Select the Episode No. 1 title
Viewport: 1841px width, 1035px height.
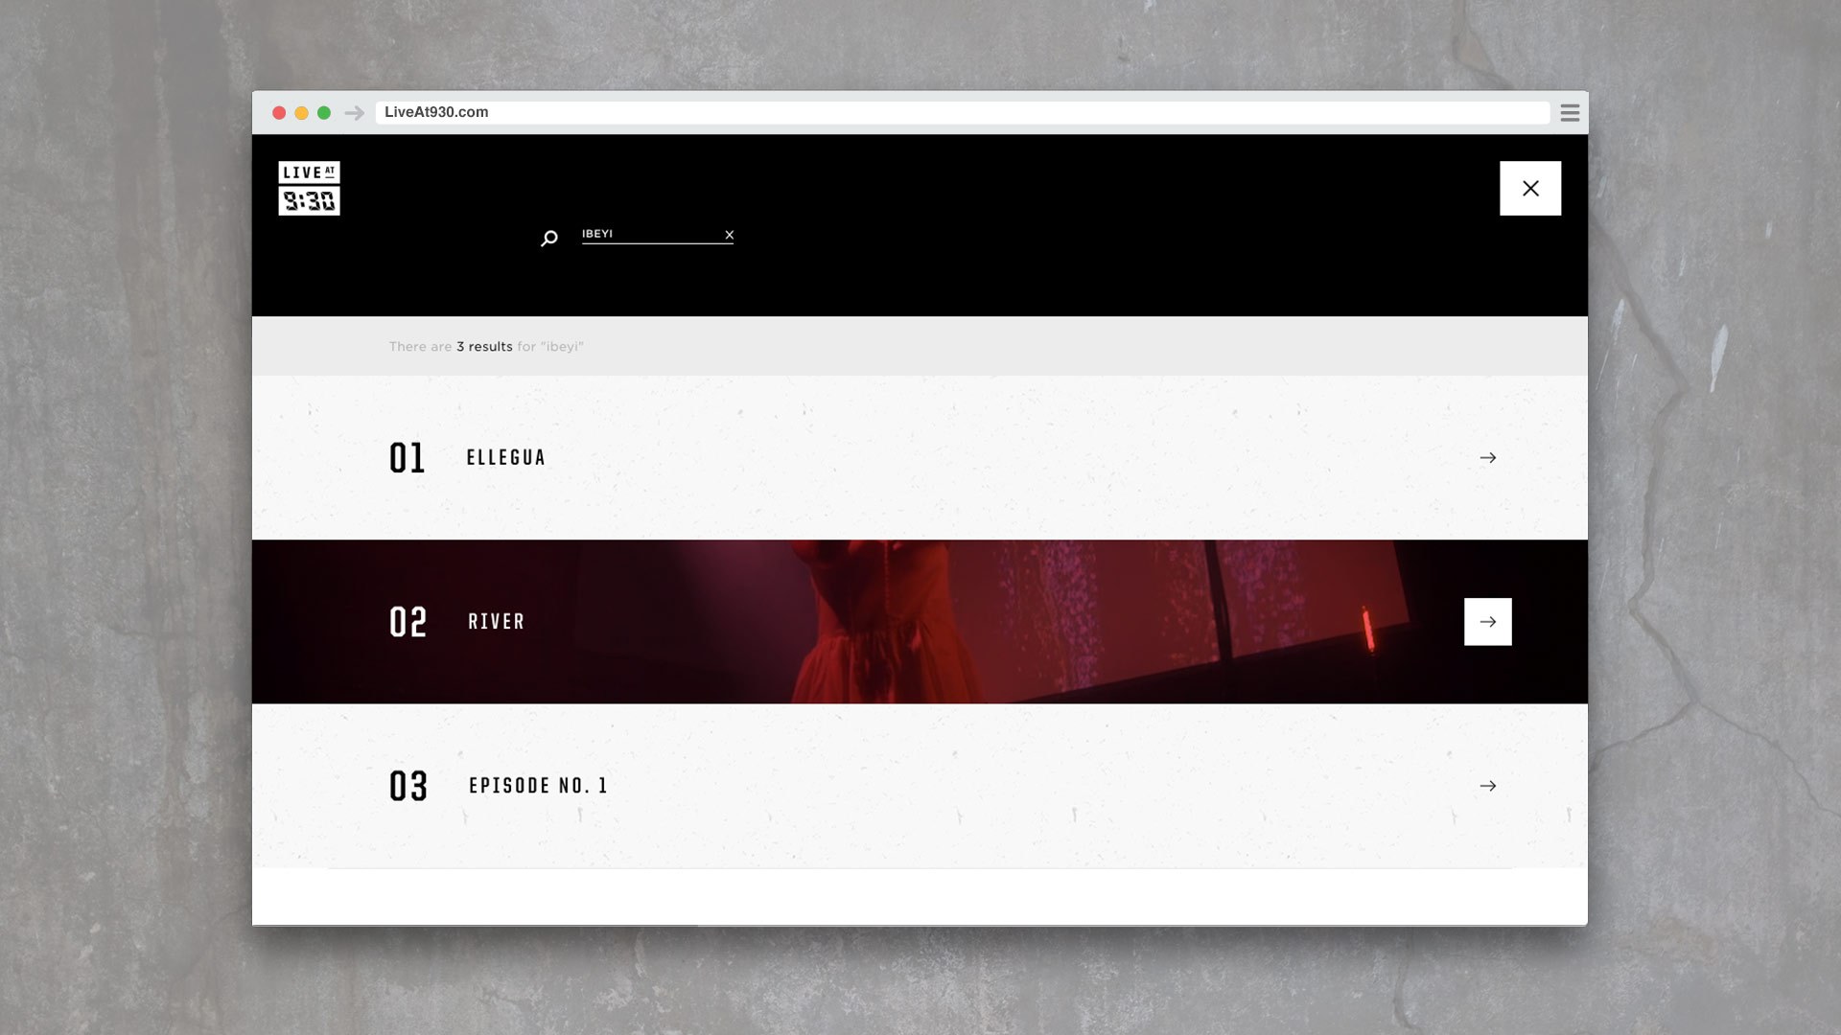pyautogui.click(x=538, y=786)
